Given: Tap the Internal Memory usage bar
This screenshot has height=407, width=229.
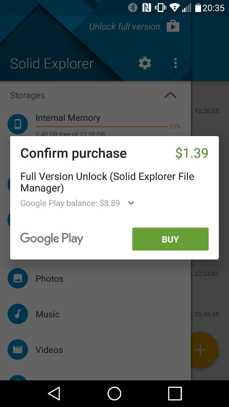Looking at the screenshot, I should (x=101, y=127).
